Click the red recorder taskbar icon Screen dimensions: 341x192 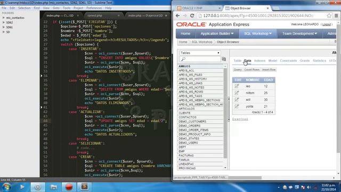click(69, 187)
